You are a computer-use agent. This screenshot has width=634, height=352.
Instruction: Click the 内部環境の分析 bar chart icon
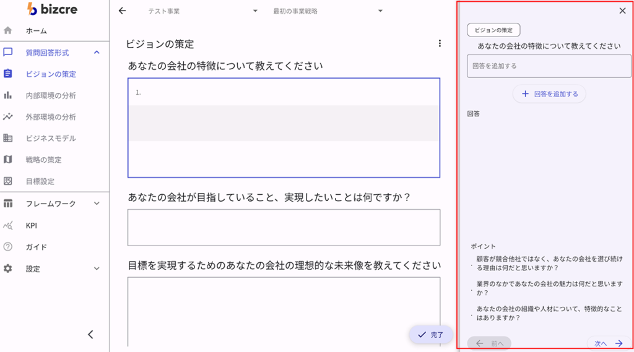point(8,95)
